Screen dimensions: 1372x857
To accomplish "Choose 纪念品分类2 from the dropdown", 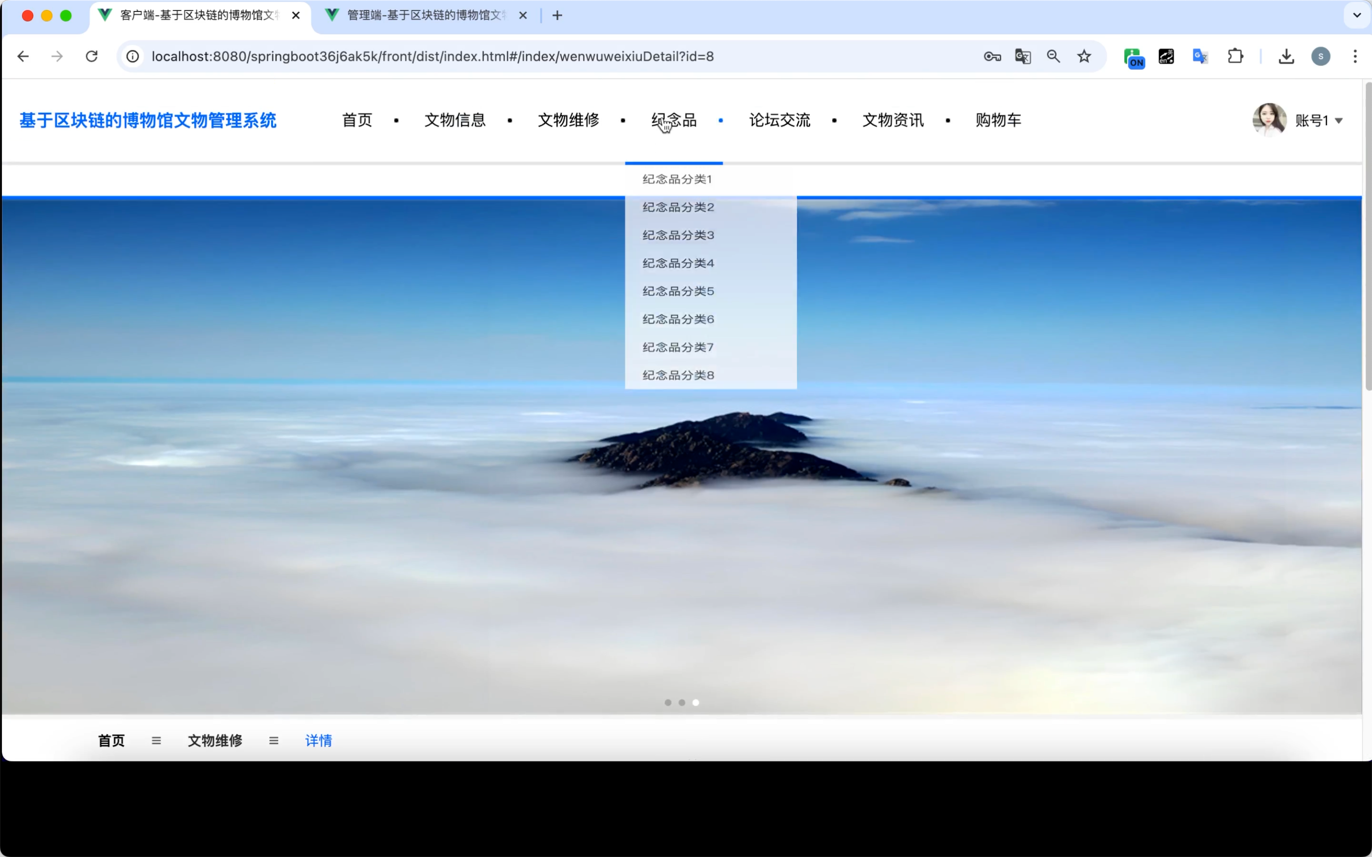I will tap(711, 207).
